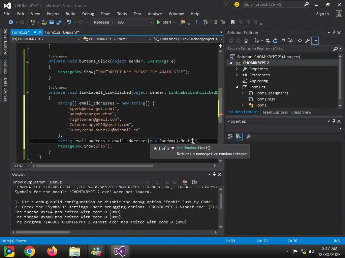Click the Show All Files icon
This screenshot has width=345, height=258.
point(290,41)
